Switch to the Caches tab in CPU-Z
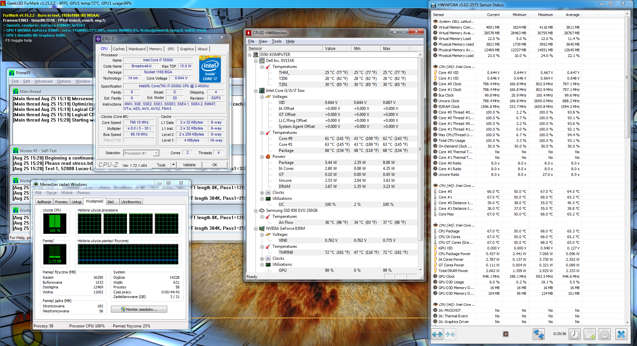637x346 pixels. pyautogui.click(x=119, y=49)
